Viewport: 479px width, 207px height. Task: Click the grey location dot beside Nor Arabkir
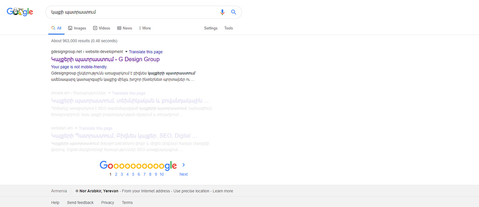tap(77, 191)
